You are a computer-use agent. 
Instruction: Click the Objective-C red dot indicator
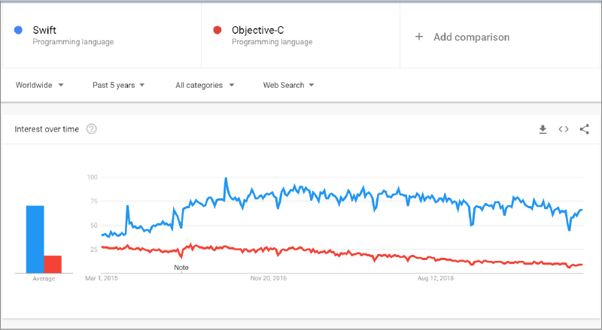(x=217, y=30)
